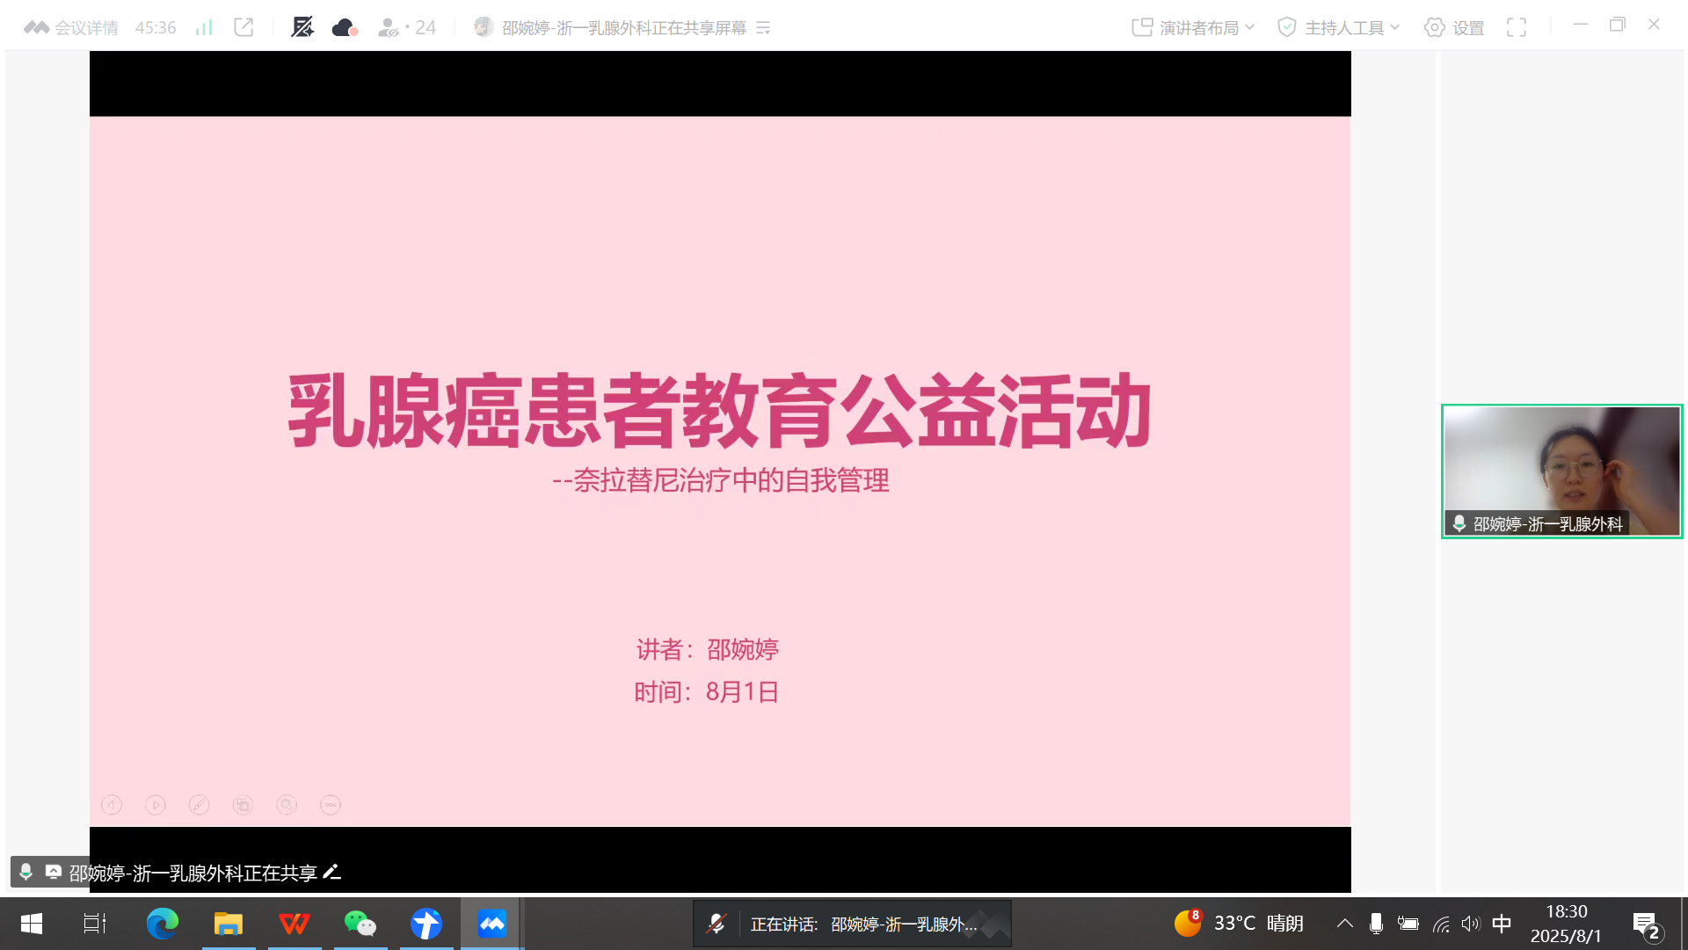Enter fullscreen mode via the expand icon

(1517, 26)
